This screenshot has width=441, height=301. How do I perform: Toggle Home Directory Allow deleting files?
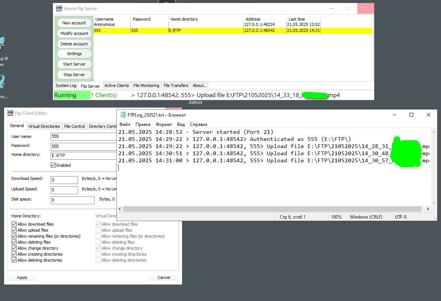point(14,242)
